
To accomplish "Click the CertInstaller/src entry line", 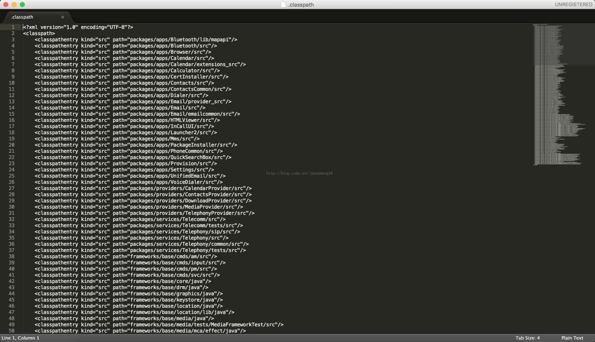I will [x=132, y=77].
